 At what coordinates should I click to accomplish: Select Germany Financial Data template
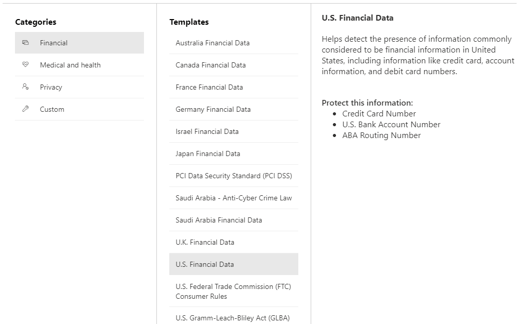234,109
